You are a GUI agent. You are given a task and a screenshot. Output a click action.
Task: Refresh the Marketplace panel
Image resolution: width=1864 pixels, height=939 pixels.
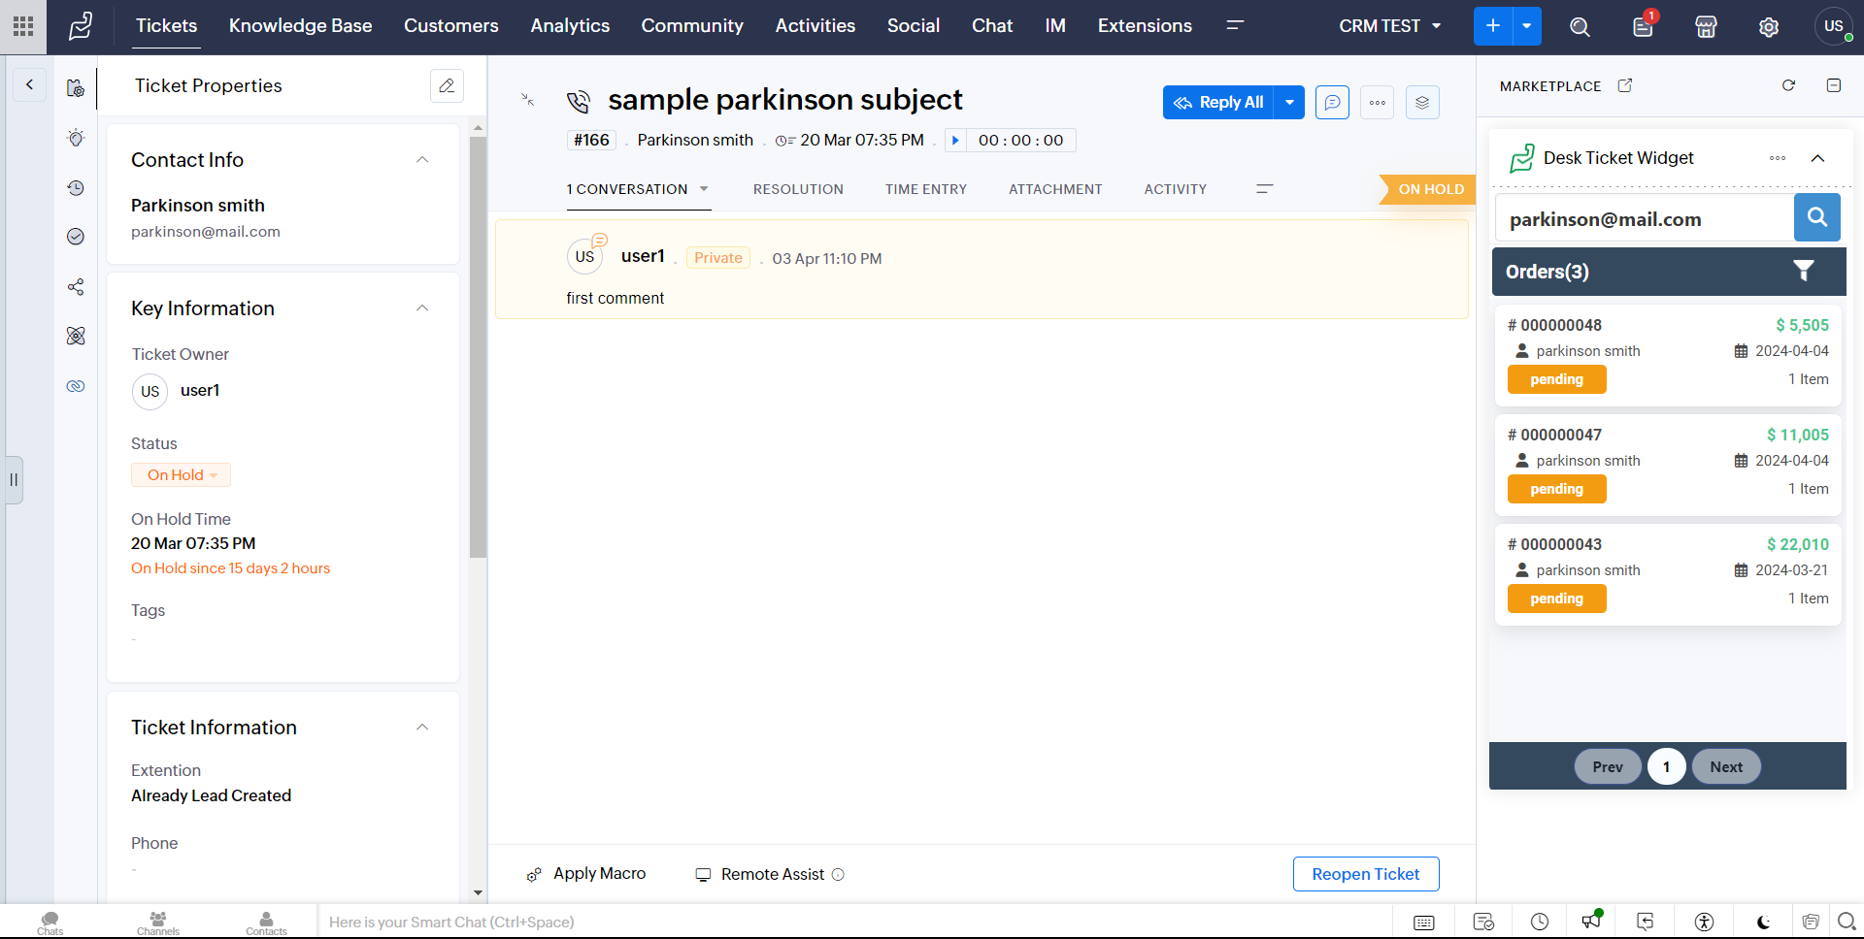(x=1788, y=85)
